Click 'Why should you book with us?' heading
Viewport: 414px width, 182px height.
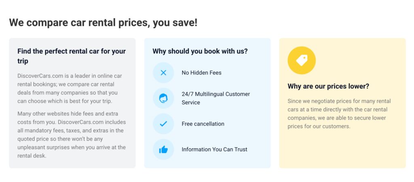coord(200,51)
